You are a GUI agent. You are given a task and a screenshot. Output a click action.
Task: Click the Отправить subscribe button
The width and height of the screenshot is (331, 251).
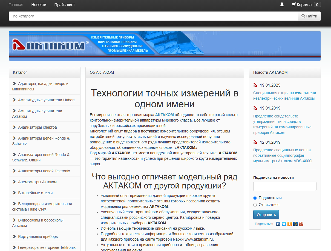266,215
